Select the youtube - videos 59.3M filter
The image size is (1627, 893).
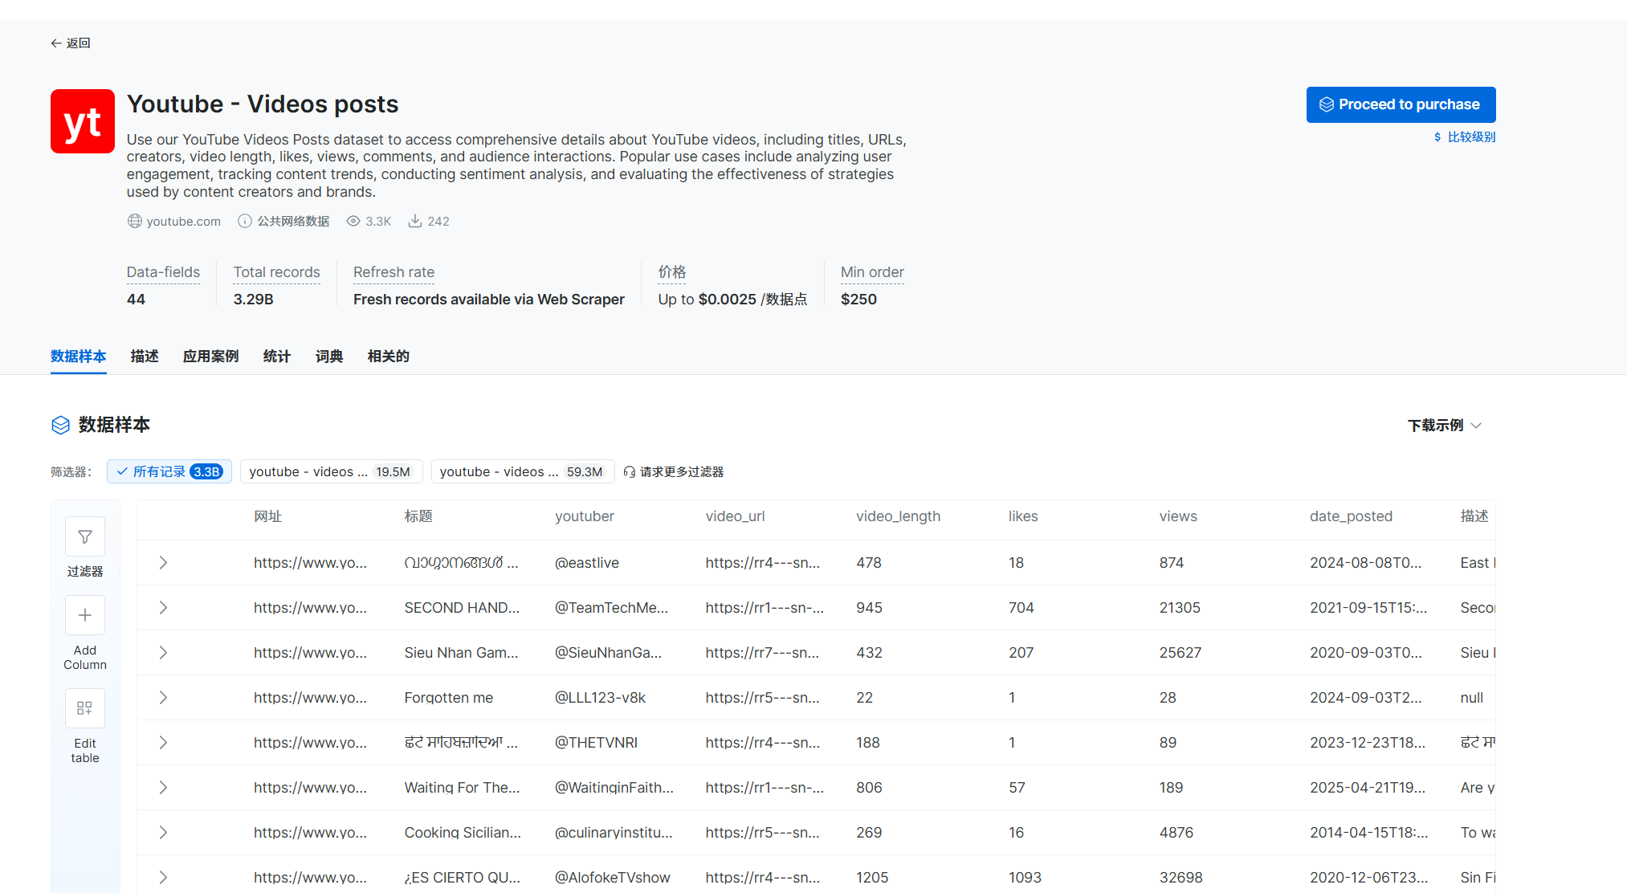[523, 472]
